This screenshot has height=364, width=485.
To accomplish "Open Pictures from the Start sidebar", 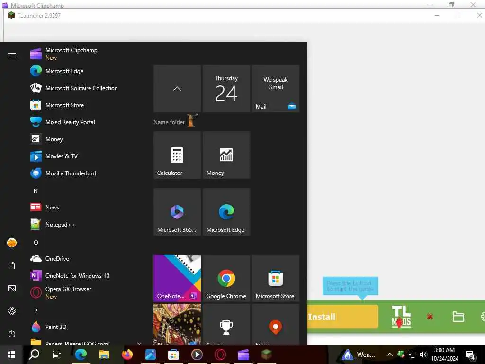I will coord(12,288).
